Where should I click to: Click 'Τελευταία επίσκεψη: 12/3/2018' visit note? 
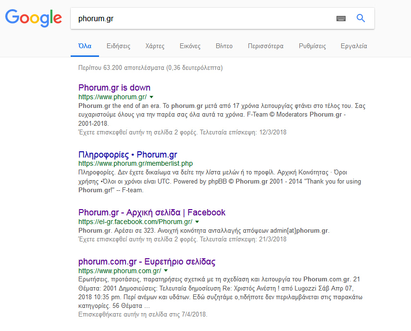click(x=243, y=132)
